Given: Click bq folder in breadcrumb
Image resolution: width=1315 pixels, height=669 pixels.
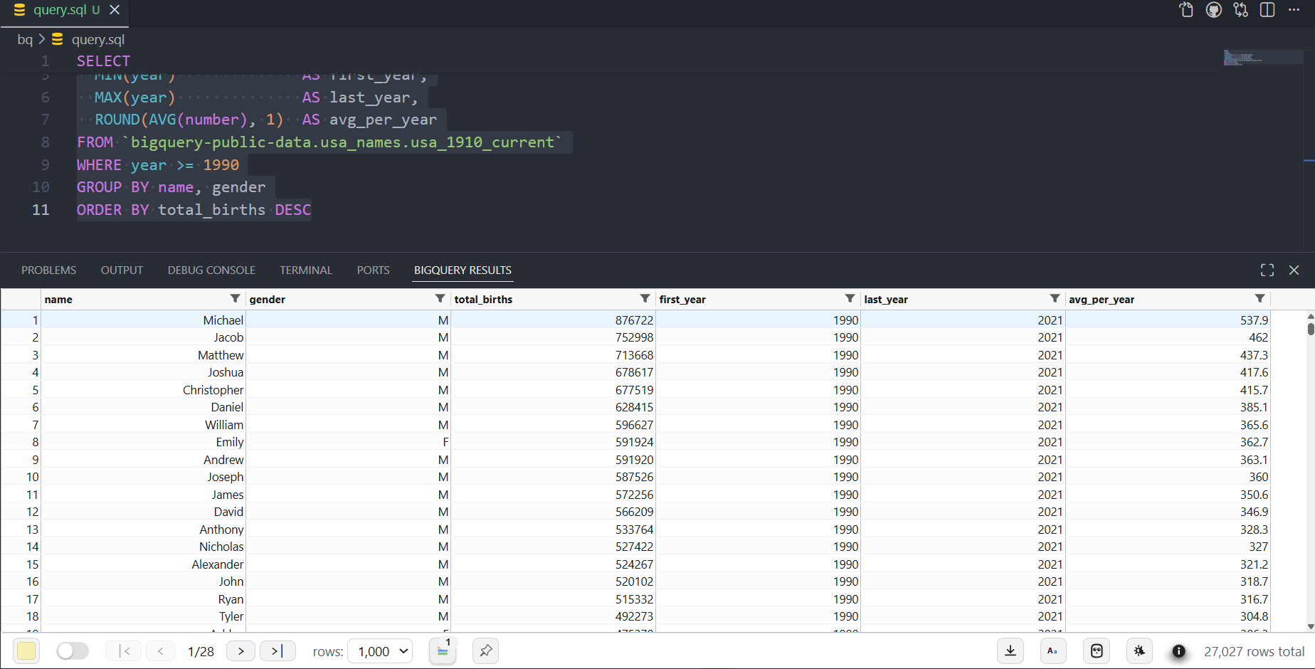Looking at the screenshot, I should click(x=25, y=40).
